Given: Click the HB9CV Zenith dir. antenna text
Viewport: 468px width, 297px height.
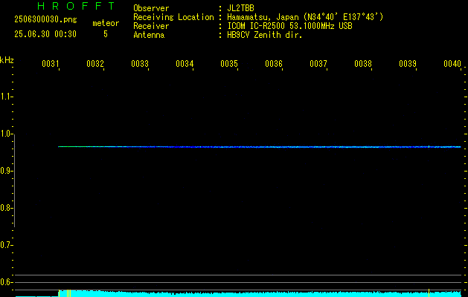Looking at the screenshot, I should click(264, 35).
